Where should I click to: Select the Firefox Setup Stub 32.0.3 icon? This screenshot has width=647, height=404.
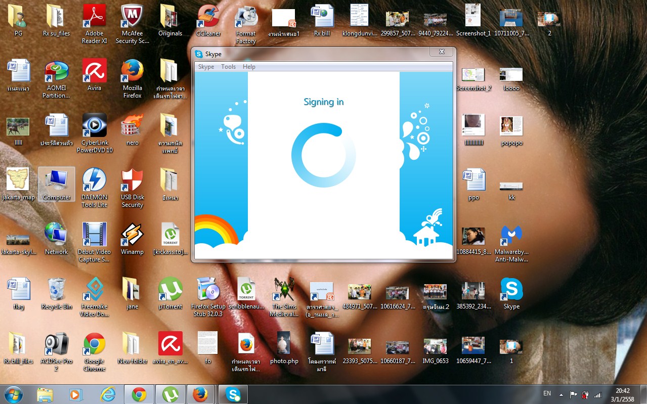[208, 297]
